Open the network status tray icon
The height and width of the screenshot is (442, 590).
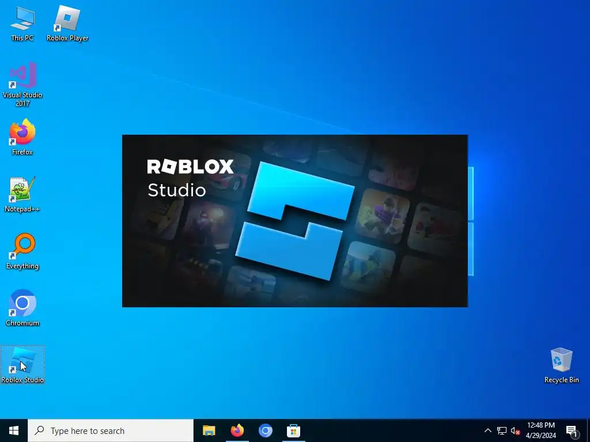tap(502, 430)
